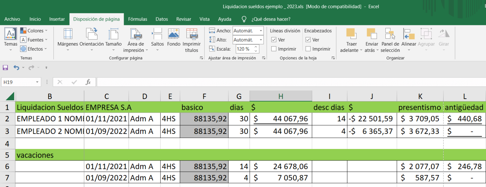
Task: Open Imprimir títulos settings
Action: [x=191, y=40]
